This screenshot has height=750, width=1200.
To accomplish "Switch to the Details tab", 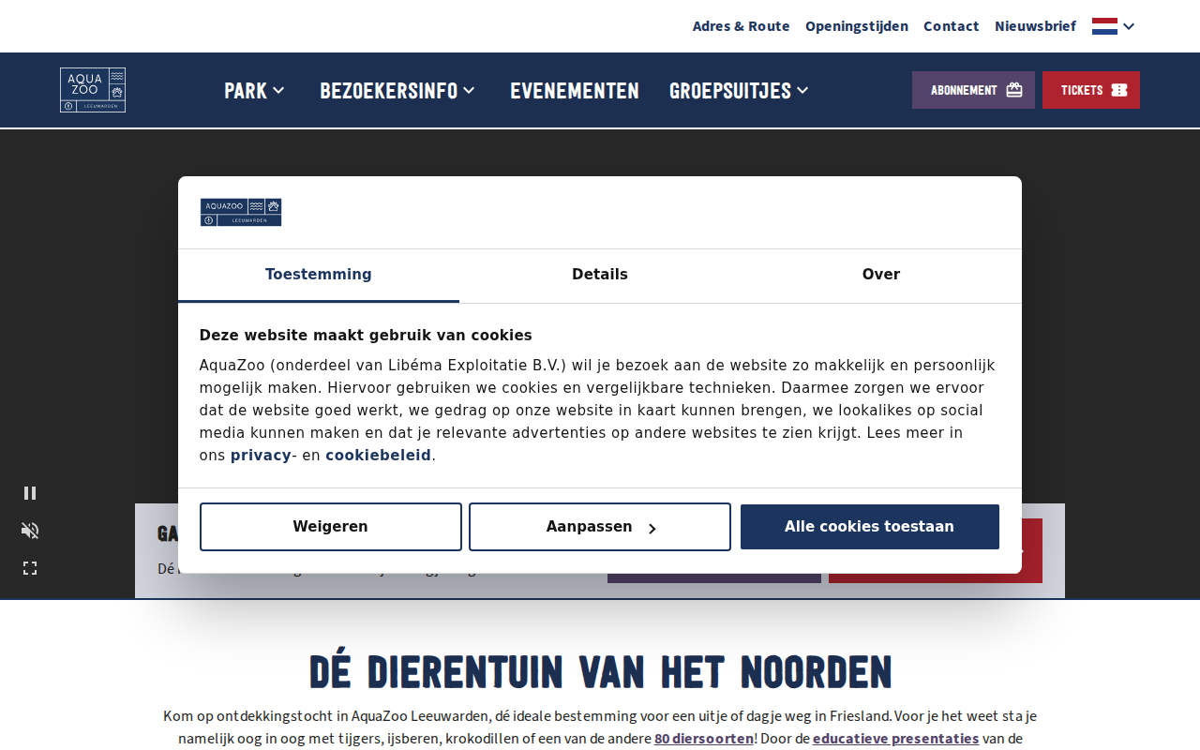I will (x=600, y=275).
